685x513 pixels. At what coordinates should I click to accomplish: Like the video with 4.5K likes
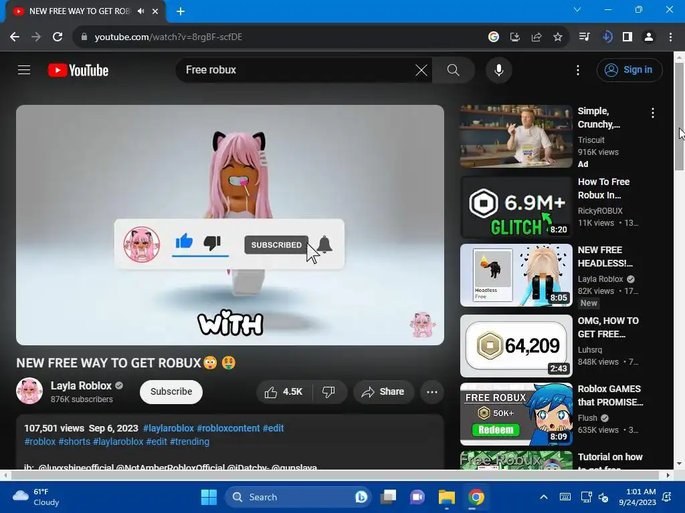pos(284,391)
